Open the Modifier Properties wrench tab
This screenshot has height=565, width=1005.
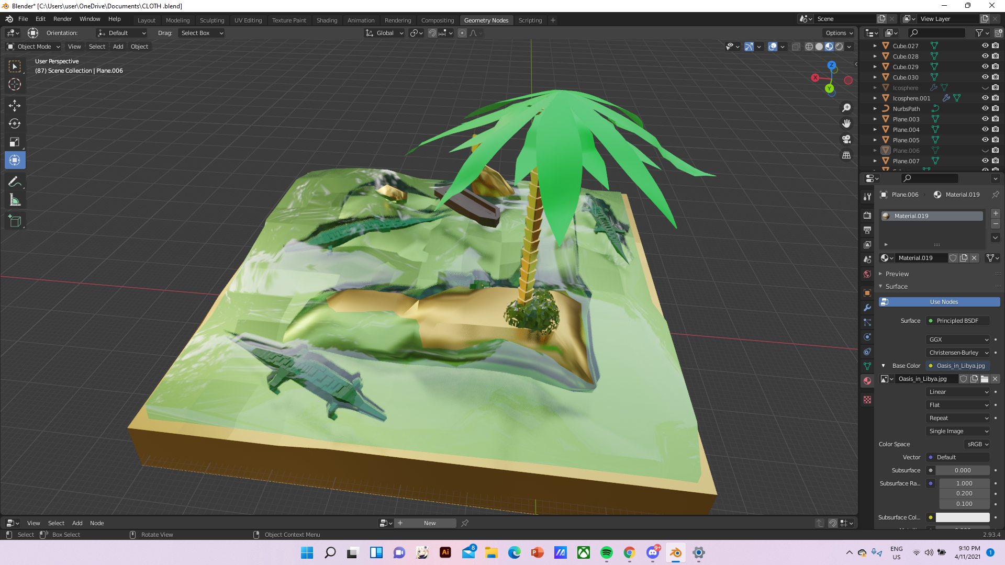pyautogui.click(x=867, y=308)
